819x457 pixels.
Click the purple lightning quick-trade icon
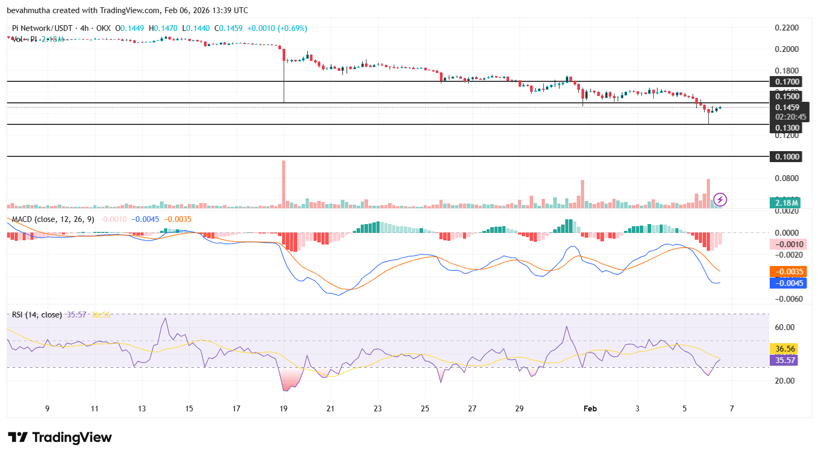click(x=720, y=199)
